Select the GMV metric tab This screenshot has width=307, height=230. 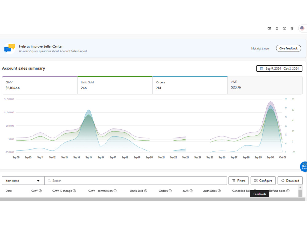tap(40, 85)
